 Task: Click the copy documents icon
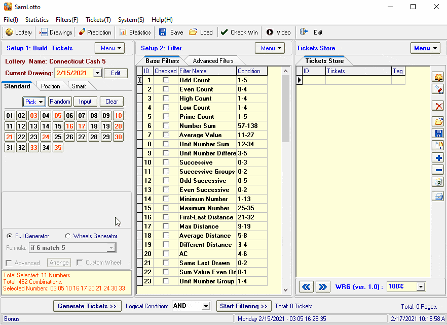438,145
